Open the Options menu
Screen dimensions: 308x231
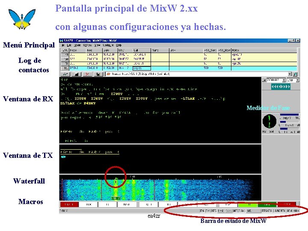tap(87, 45)
